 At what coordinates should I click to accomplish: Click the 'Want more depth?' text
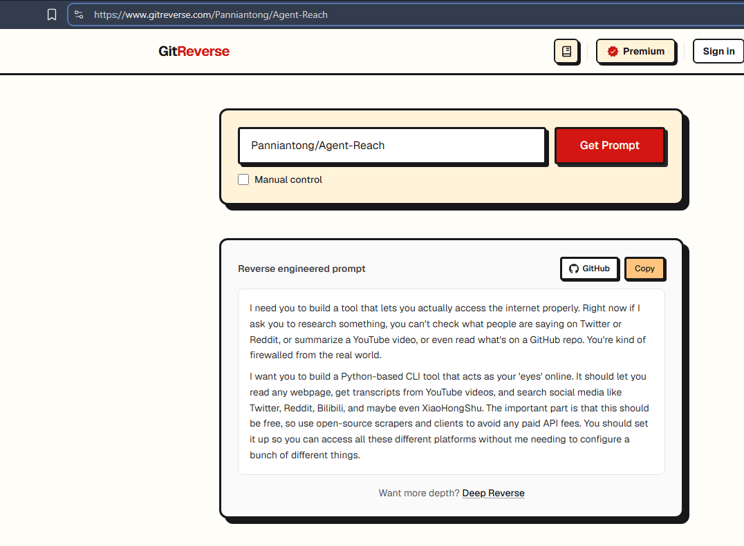(x=419, y=493)
